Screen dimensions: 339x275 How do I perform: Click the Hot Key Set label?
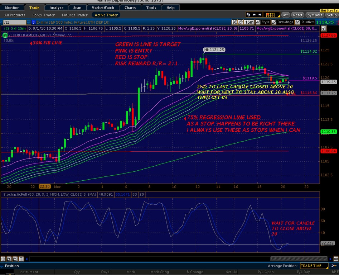click(x=329, y=11)
